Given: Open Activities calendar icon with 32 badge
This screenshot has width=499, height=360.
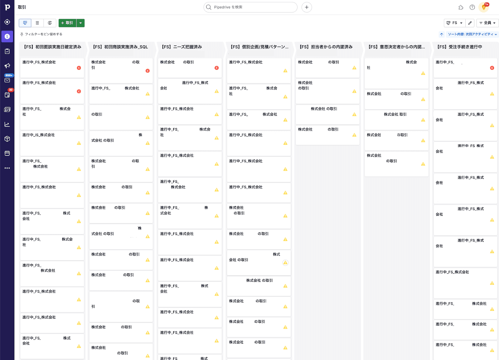Looking at the screenshot, I should [x=7, y=95].
